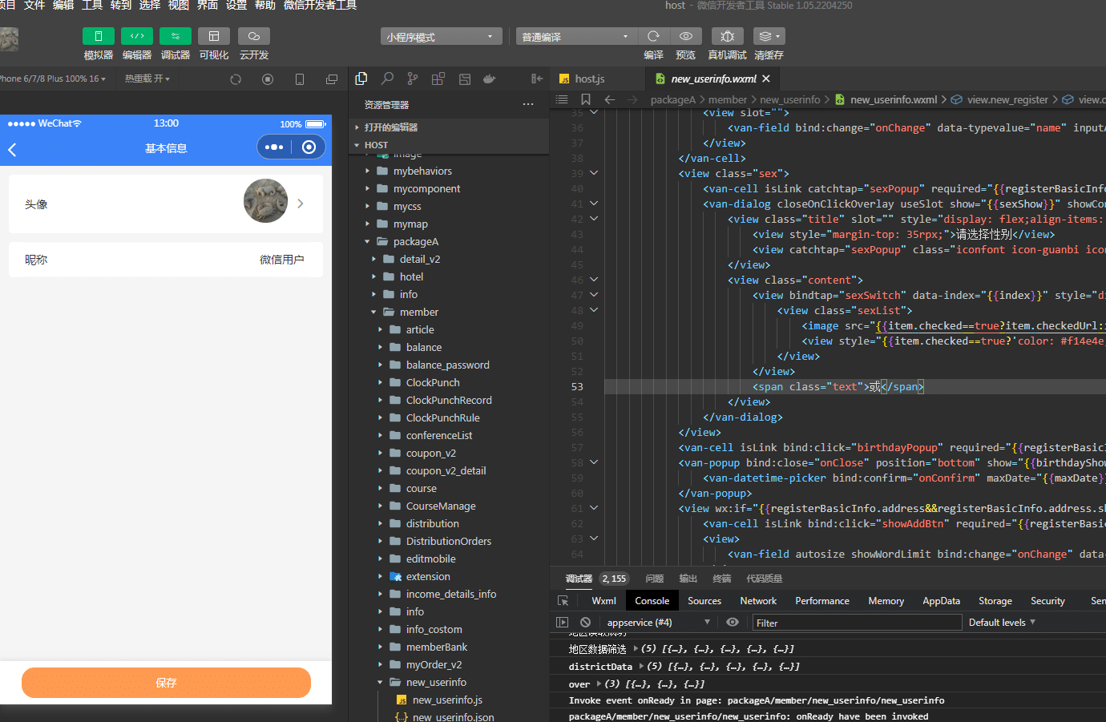Open the cloud development 云开发 icon
1106x722 pixels.
(x=253, y=36)
